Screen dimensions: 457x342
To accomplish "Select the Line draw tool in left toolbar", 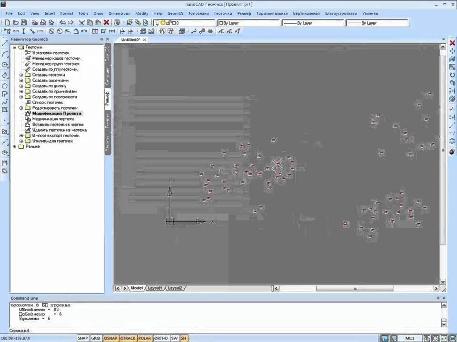I will coord(5,43).
